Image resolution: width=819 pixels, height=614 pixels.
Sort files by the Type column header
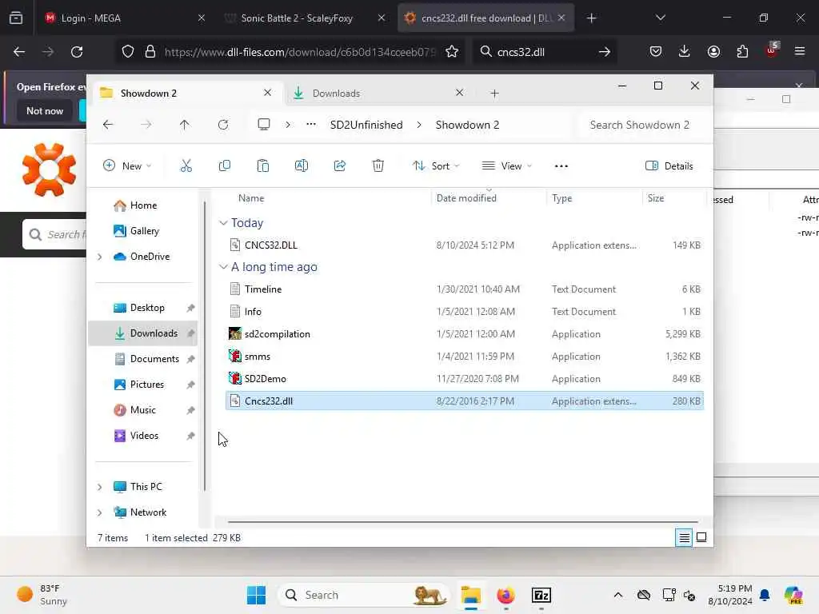click(x=562, y=198)
